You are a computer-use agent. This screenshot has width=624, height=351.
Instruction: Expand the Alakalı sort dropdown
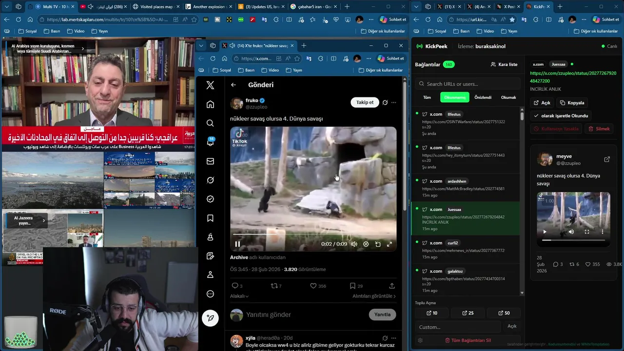point(239,296)
